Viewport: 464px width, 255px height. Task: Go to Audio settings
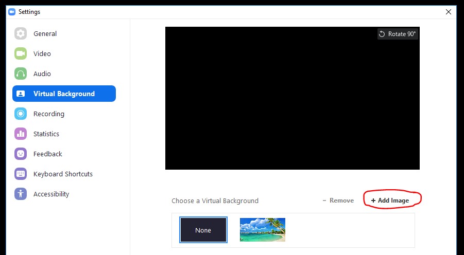pyautogui.click(x=64, y=74)
